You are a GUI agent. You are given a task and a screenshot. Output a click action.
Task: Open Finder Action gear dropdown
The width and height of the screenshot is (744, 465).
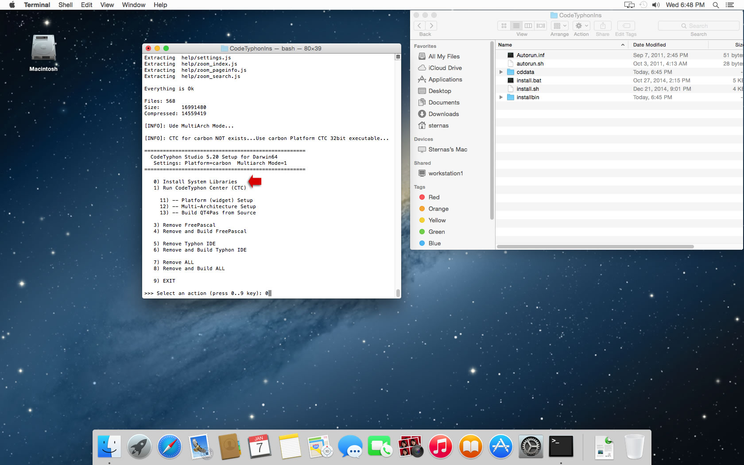pyautogui.click(x=581, y=26)
